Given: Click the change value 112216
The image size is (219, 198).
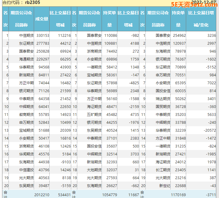Looking at the screenshot, I should [64, 36].
